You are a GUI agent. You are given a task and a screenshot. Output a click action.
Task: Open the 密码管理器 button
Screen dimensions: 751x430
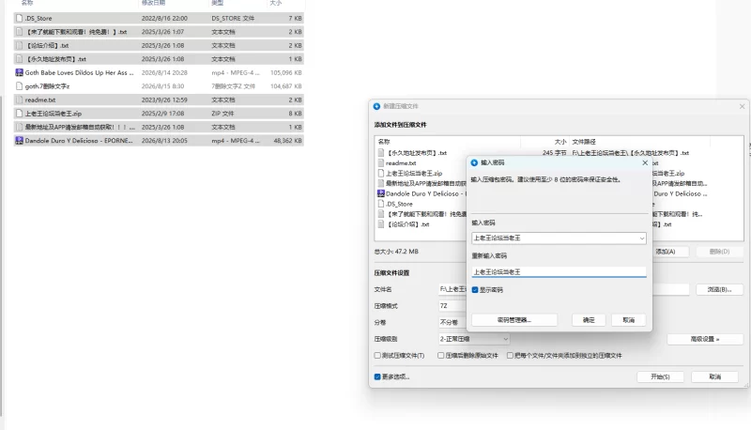point(514,320)
